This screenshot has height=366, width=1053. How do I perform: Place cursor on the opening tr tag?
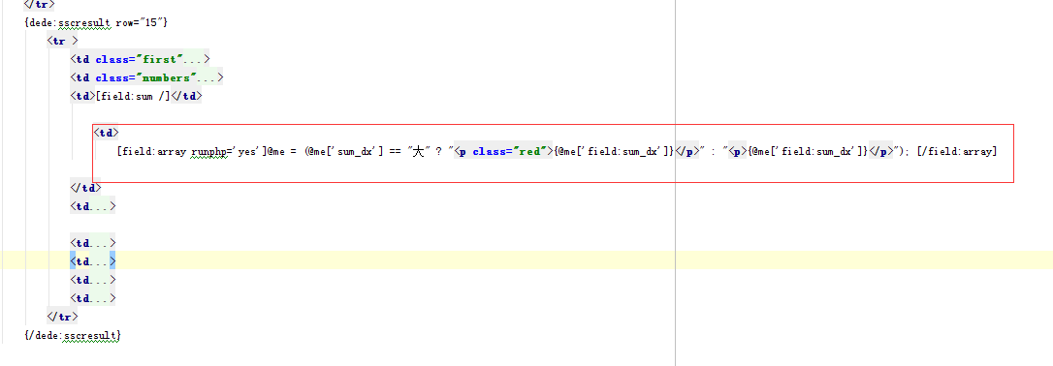click(x=62, y=41)
